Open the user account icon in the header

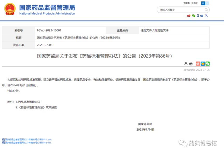(206, 16)
